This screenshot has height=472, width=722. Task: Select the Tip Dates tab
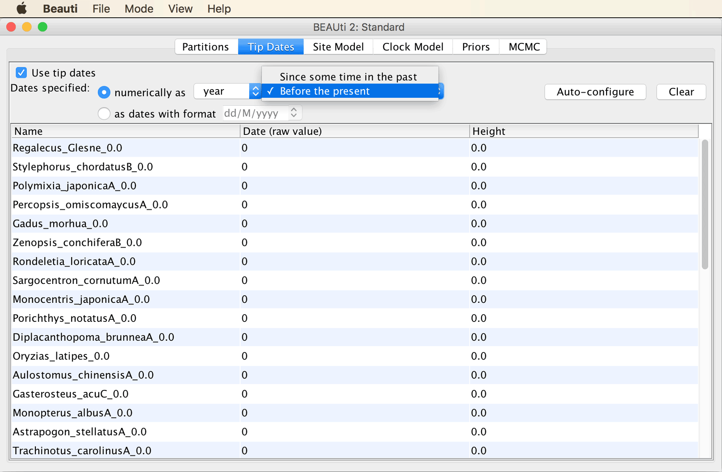point(271,47)
